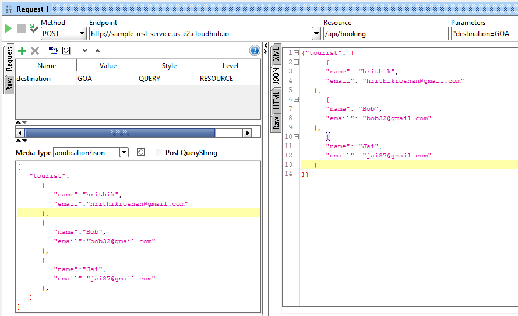Screen dimensions: 518x316
Task: Click the Resource /api/booking field
Action: (x=386, y=34)
